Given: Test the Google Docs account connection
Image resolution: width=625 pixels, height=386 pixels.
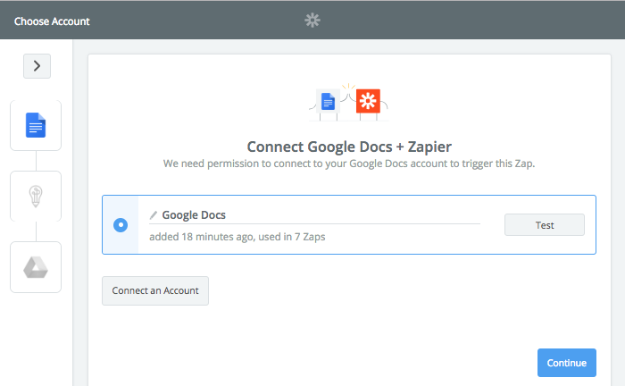Looking at the screenshot, I should click(545, 225).
